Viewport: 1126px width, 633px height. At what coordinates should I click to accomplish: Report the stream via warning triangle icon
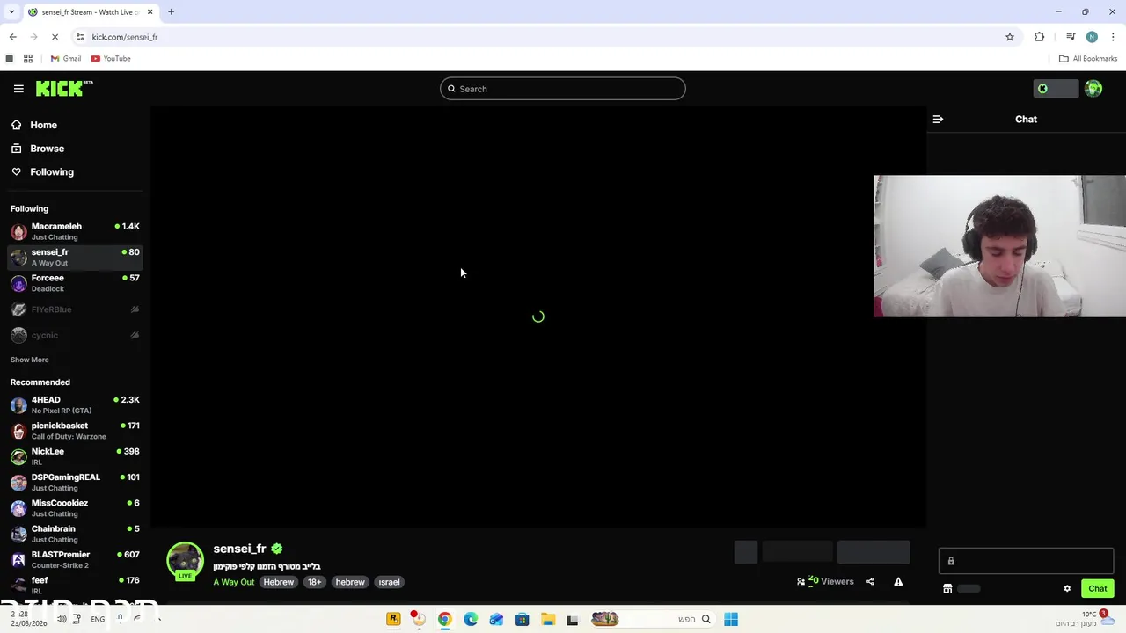tap(898, 581)
